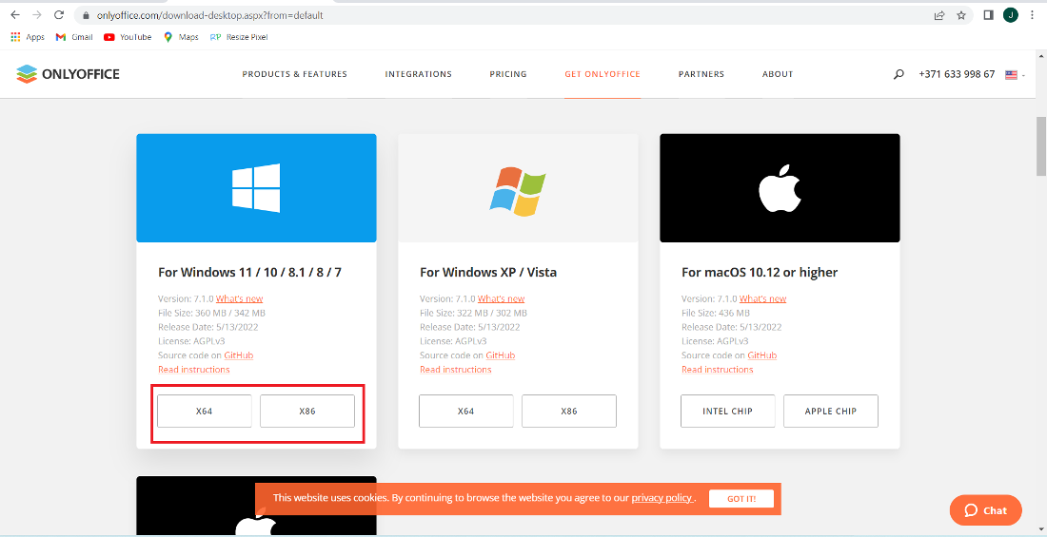Open the privacy policy link
This screenshot has height=537, width=1047.
[x=662, y=498]
